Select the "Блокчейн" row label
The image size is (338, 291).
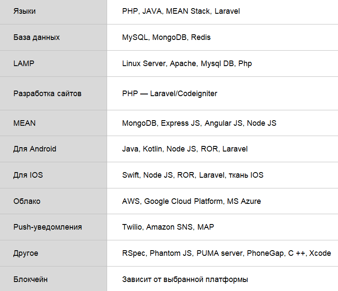click(31, 279)
